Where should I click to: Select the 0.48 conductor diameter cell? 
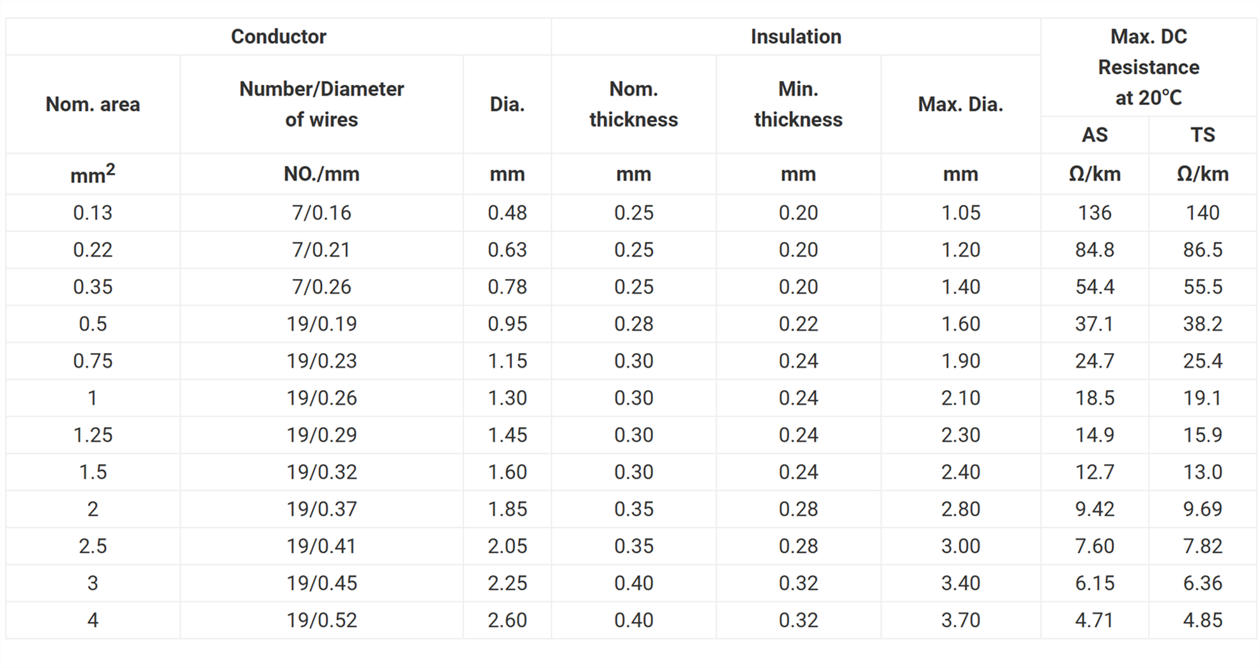507,213
